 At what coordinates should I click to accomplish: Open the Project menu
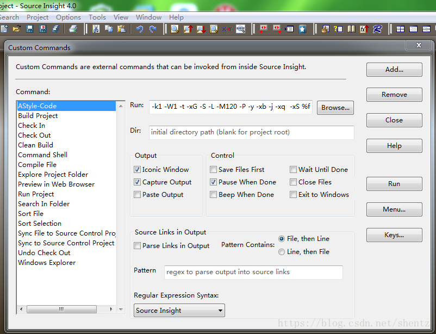pos(38,17)
